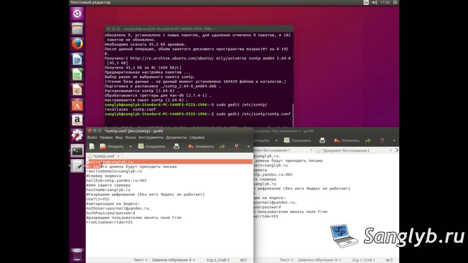Click BCT insert mode in ssmtp.conf status bar

tap(244, 260)
